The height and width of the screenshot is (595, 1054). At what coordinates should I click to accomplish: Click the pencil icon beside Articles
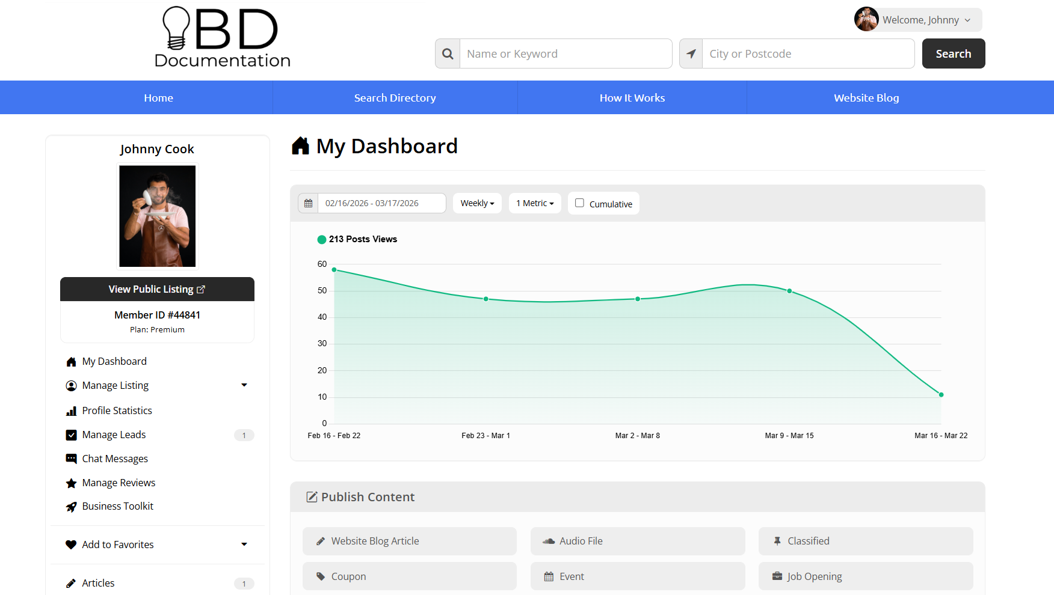click(71, 583)
